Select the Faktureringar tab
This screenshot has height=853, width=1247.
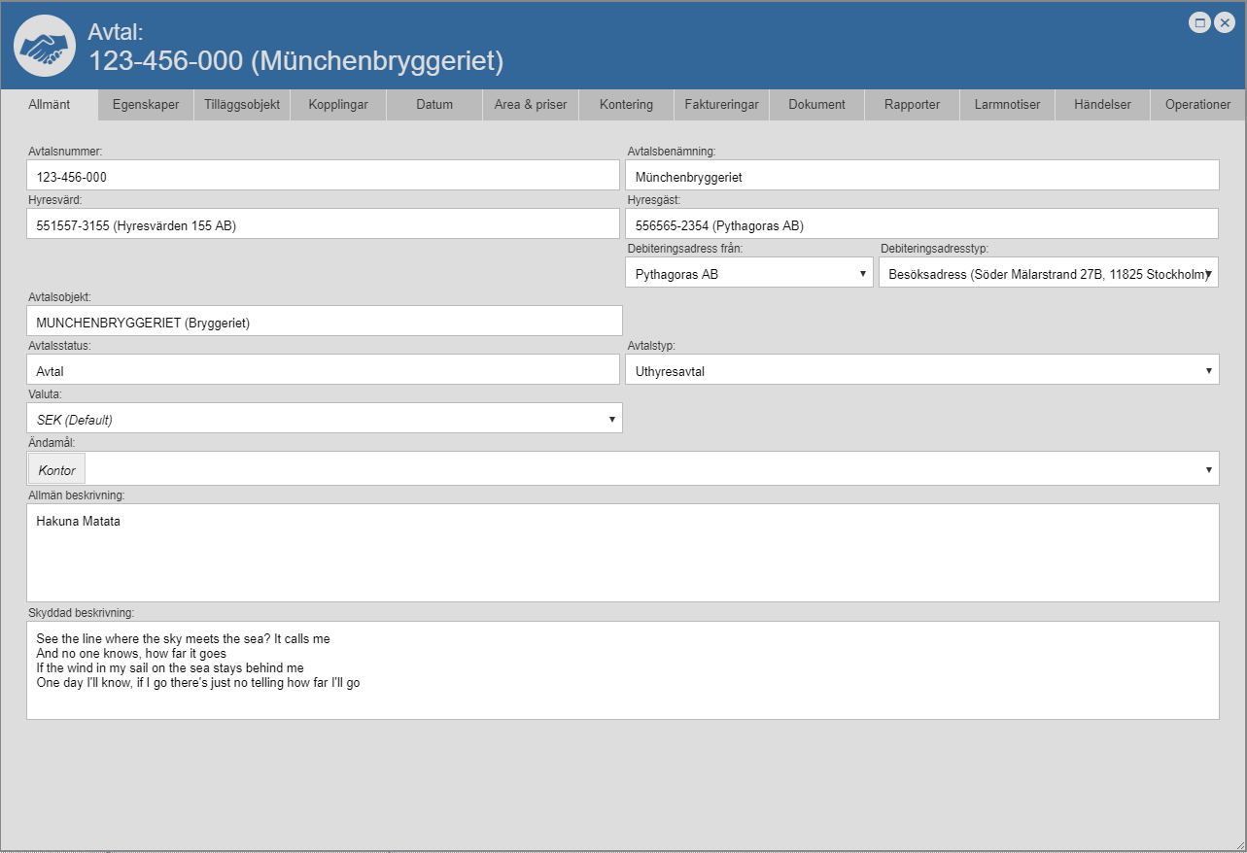pyautogui.click(x=721, y=105)
